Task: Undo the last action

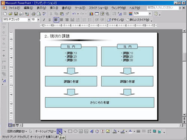Action: tap(74, 14)
